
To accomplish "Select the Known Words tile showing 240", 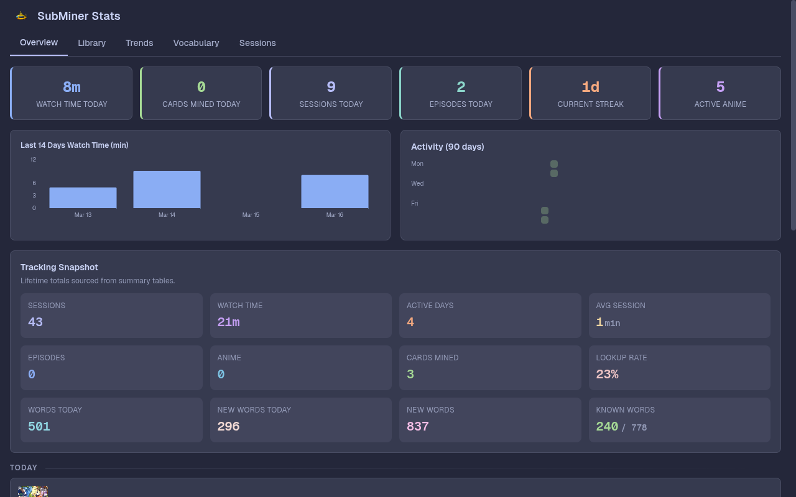I will click(x=679, y=419).
